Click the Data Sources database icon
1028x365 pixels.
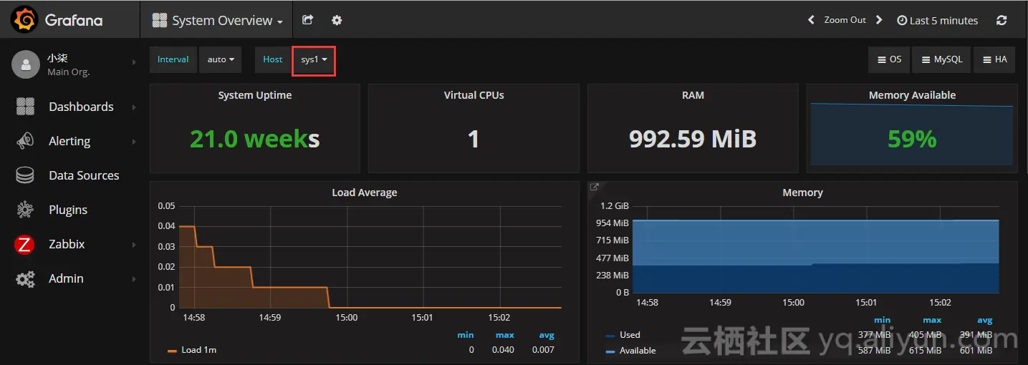pos(25,175)
